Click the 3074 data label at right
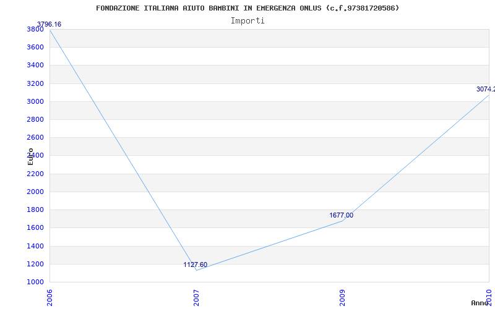The height and width of the screenshot is (309, 495). 486,89
